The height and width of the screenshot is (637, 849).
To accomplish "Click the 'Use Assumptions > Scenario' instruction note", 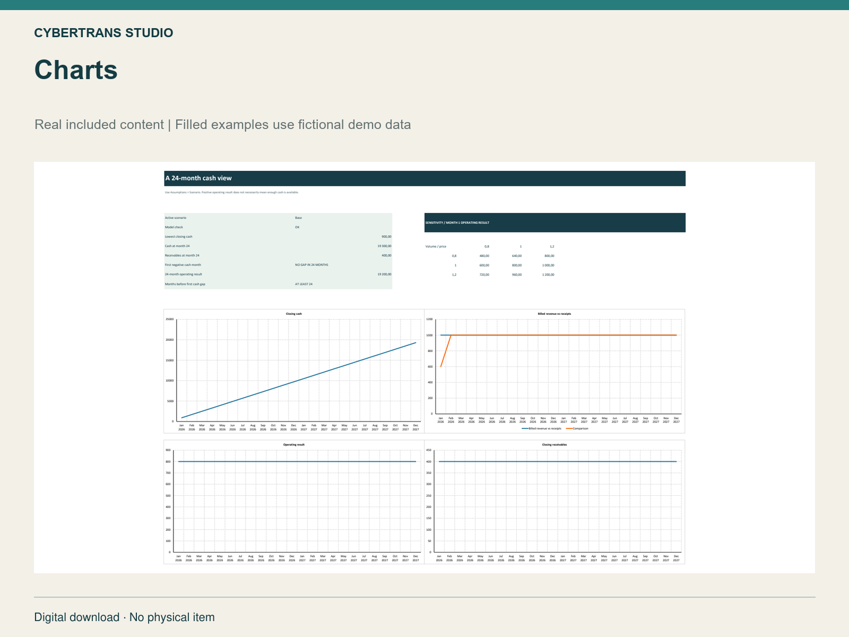I will [231, 192].
